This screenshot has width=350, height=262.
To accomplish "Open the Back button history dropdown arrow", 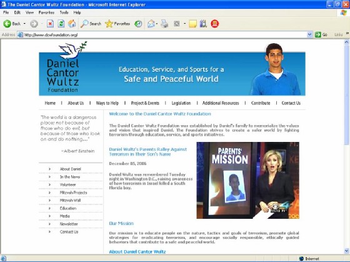I will click(x=24, y=24).
